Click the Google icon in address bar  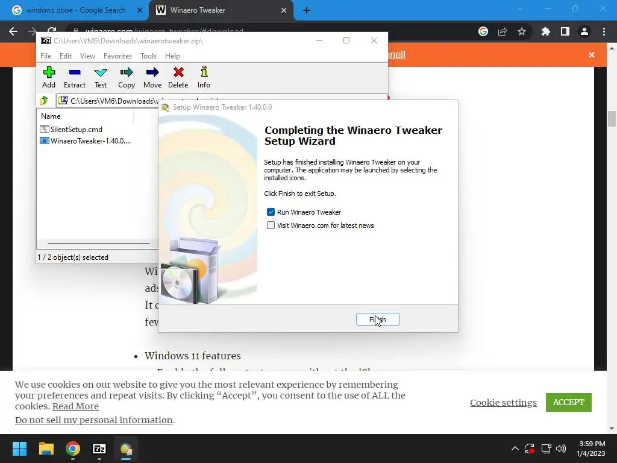click(x=483, y=31)
